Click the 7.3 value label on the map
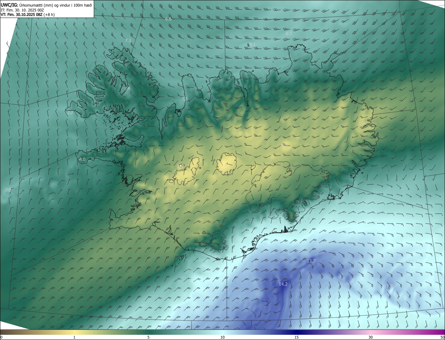 coord(128,40)
